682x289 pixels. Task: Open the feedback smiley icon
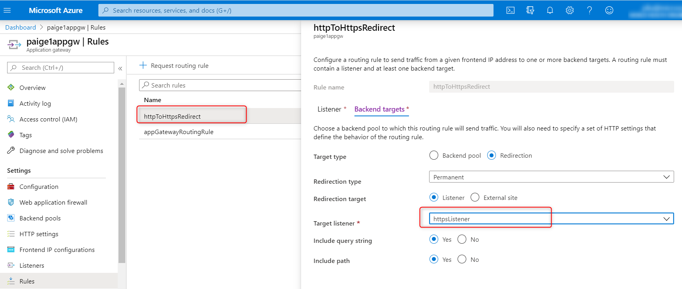click(609, 10)
